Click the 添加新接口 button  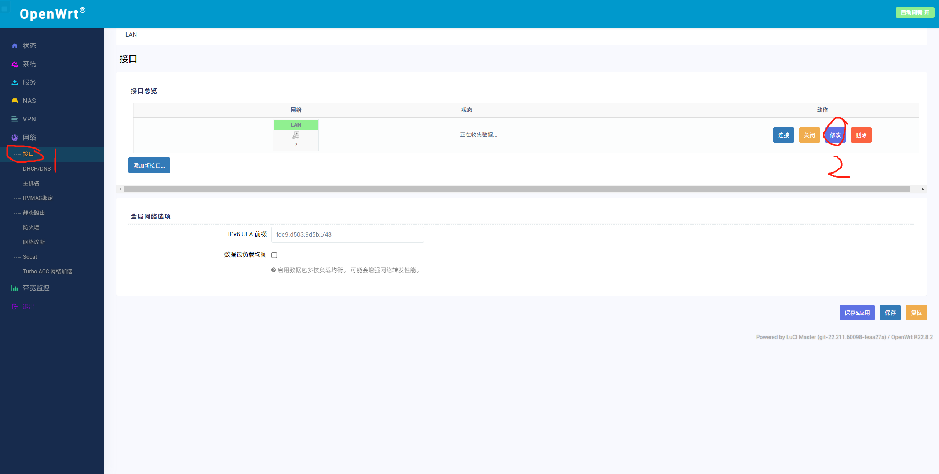click(149, 165)
